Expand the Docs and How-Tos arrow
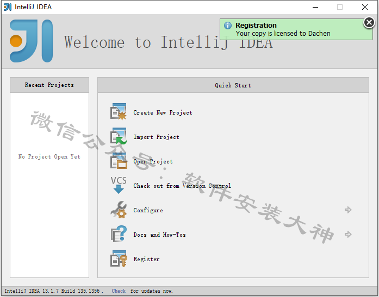This screenshot has width=379, height=297. point(348,234)
